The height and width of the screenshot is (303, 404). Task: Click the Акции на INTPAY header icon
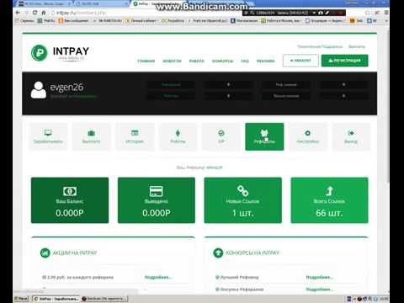(x=45, y=252)
